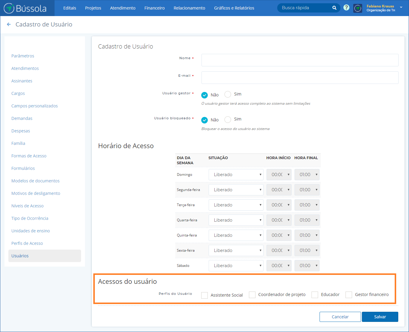Open Assinantes in the sidebar
The image size is (409, 332).
(x=22, y=81)
